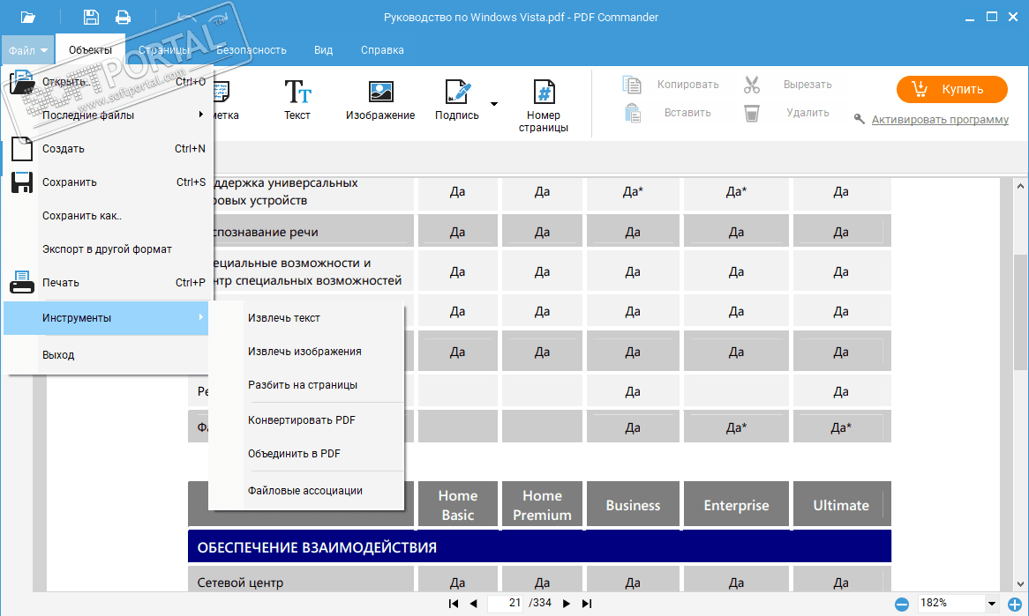Screen dimensions: 1029x616
Task: Go to next page arrow
Action: [567, 604]
